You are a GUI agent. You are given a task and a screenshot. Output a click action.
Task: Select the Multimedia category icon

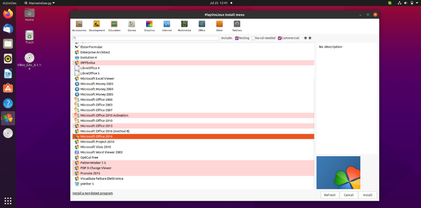click(x=184, y=26)
